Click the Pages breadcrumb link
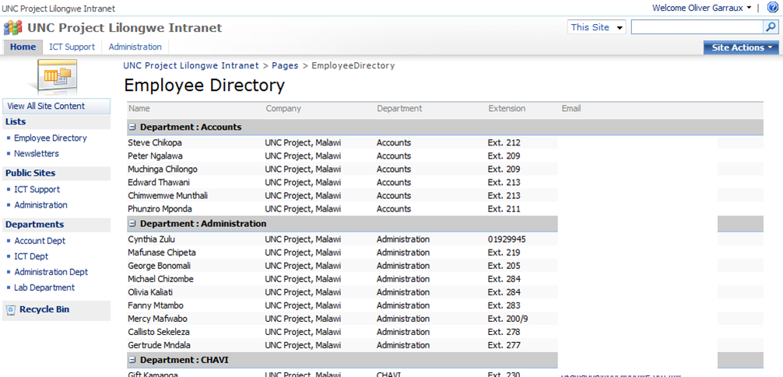Image resolution: width=783 pixels, height=377 pixels. click(285, 66)
